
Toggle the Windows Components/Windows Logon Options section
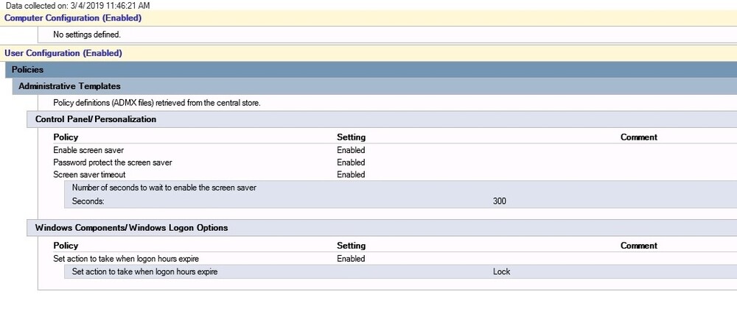pos(131,228)
